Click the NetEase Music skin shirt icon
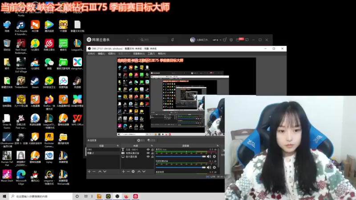Viewport: 356px width, 200px height. click(225, 40)
